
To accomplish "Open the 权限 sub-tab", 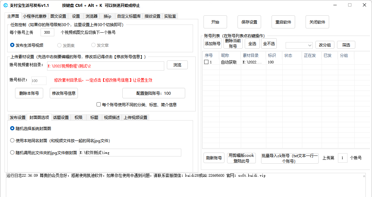I will (78, 117).
